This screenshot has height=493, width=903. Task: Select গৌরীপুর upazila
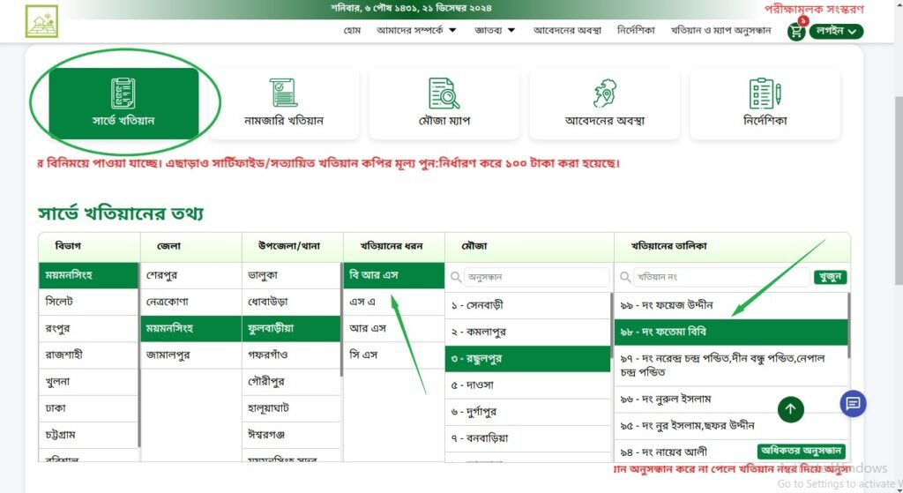(291, 382)
